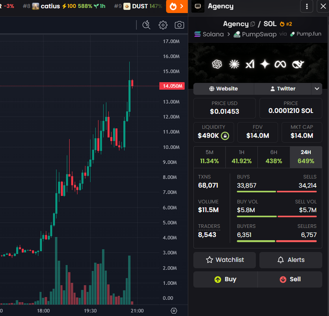Click the OpenAI logo in banner
This screenshot has width=329, height=316.
click(x=217, y=64)
